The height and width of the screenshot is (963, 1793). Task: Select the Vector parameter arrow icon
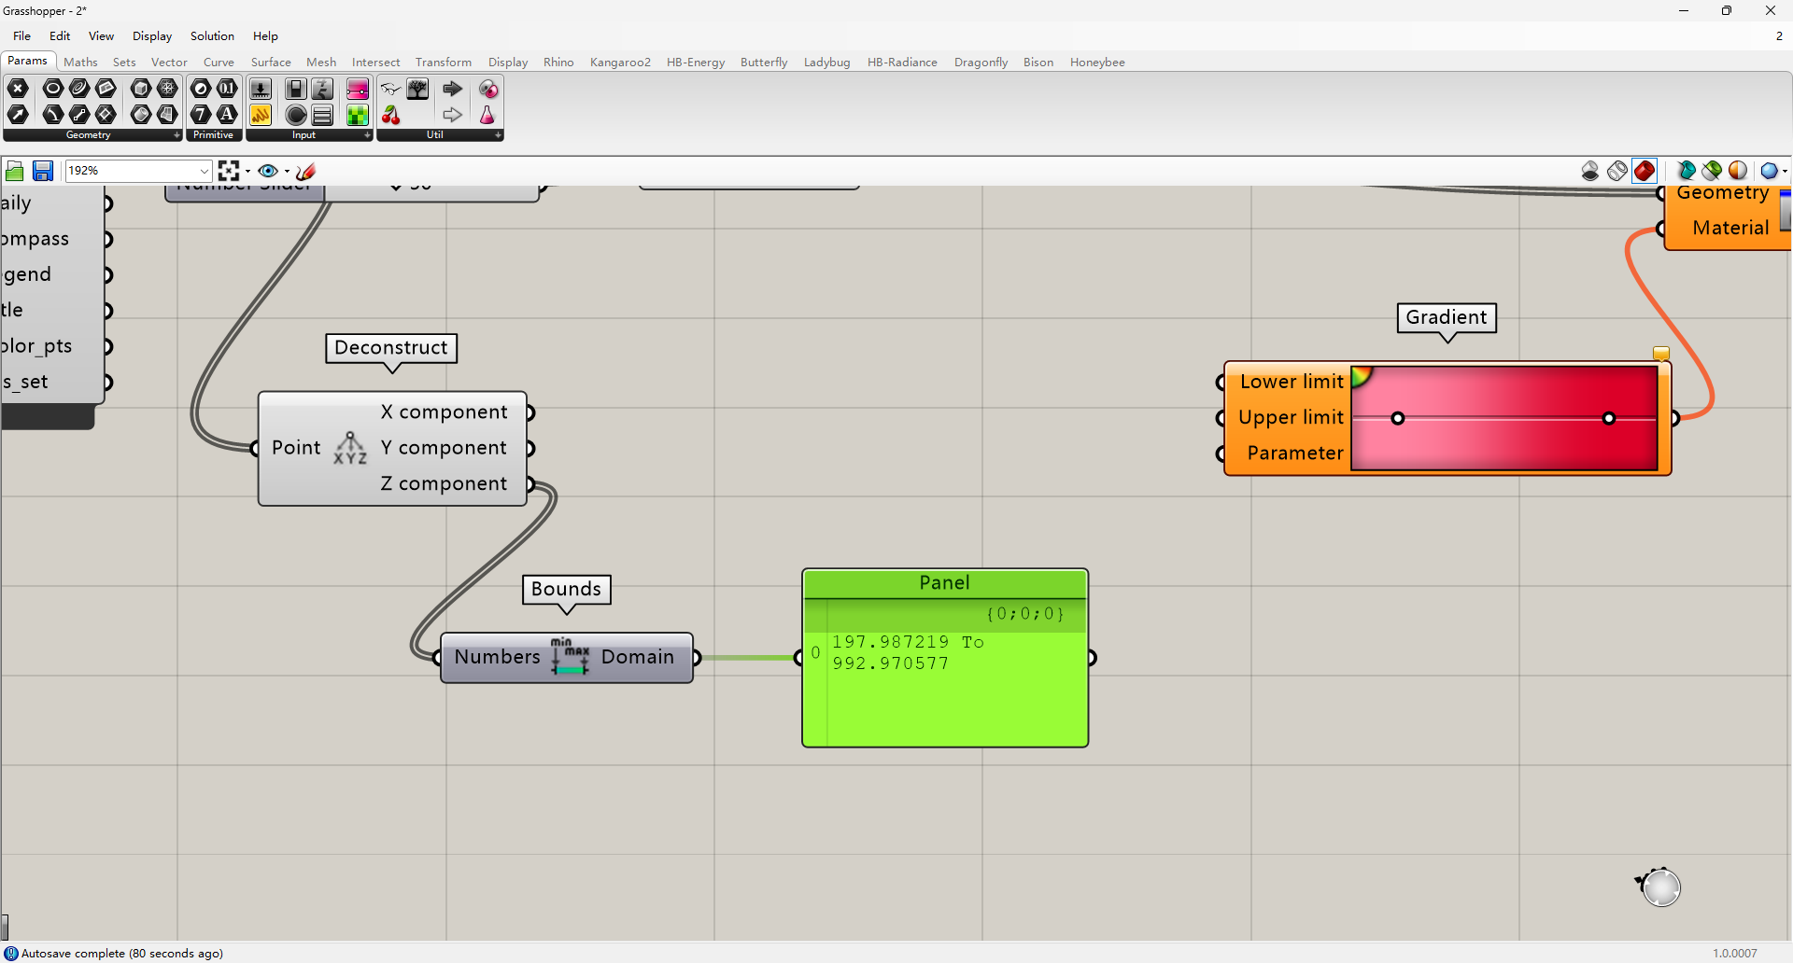(18, 114)
